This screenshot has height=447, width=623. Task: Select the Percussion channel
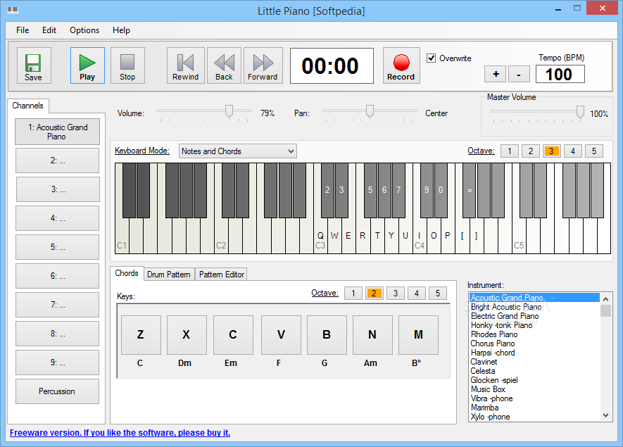[57, 391]
